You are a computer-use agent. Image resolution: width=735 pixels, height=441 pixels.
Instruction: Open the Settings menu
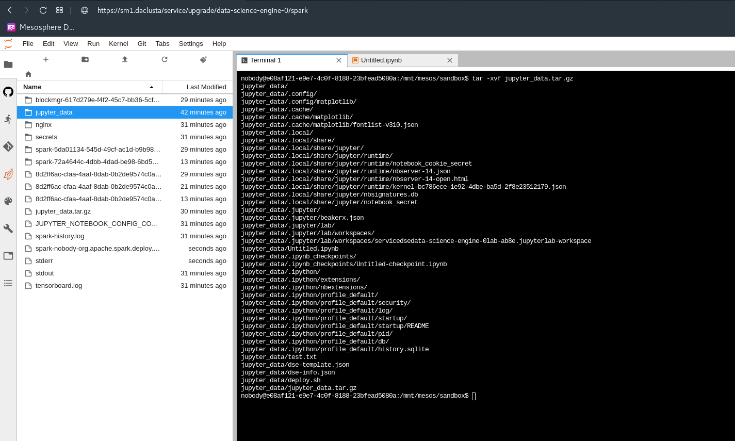pyautogui.click(x=191, y=44)
